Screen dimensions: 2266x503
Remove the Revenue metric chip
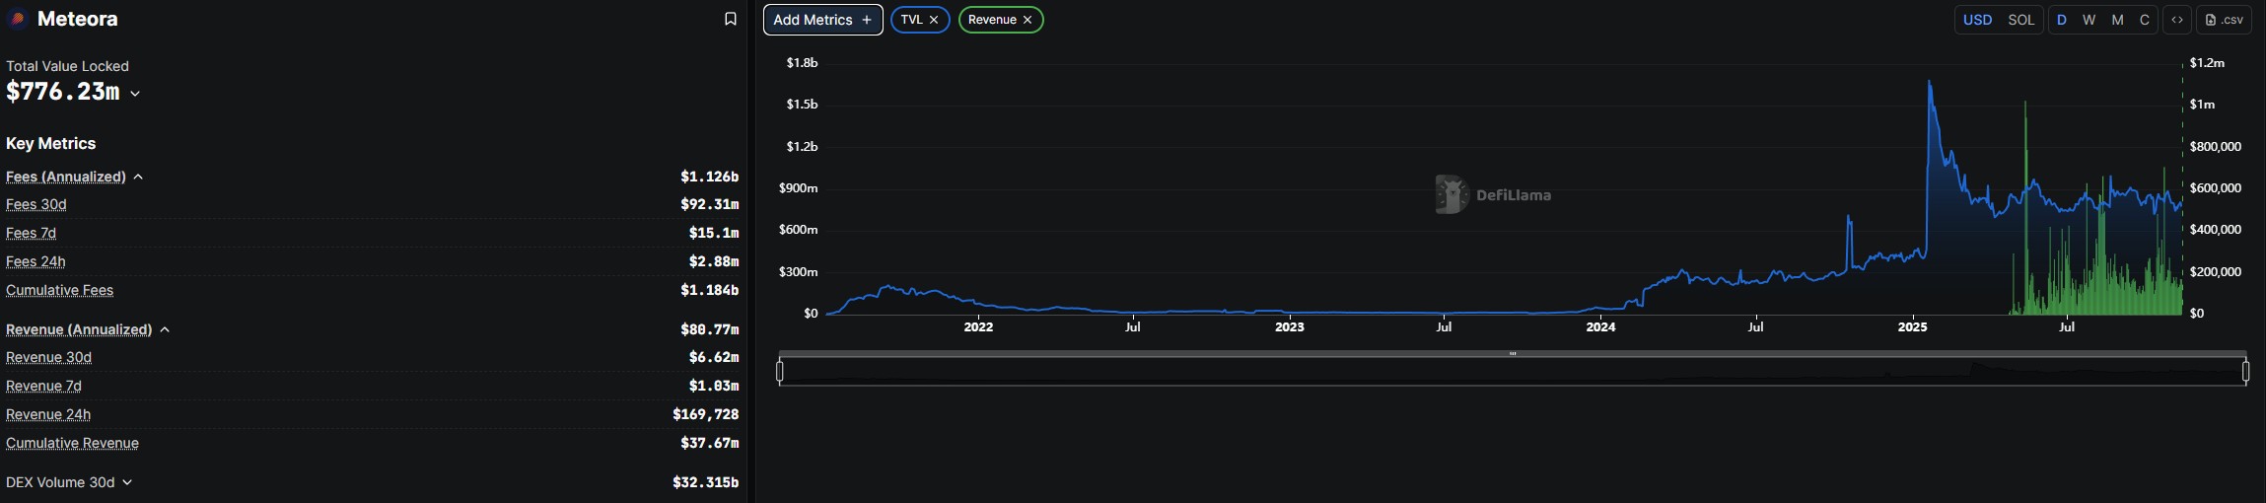coord(1027,20)
